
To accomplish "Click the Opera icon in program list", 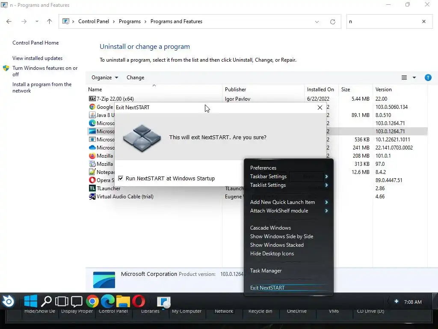I will pos(92,180).
